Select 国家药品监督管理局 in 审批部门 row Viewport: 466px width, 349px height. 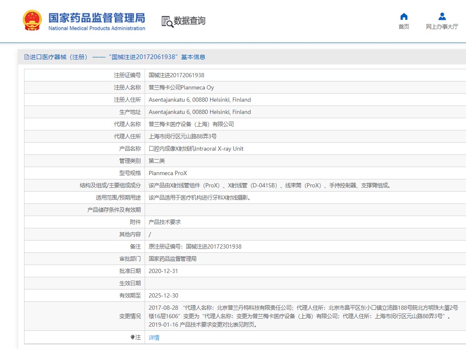(172, 259)
